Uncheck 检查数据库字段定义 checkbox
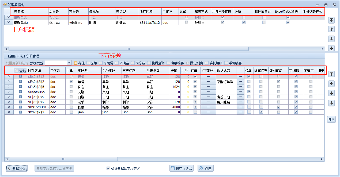Viewport: 340px width, 177px height. click(108, 168)
